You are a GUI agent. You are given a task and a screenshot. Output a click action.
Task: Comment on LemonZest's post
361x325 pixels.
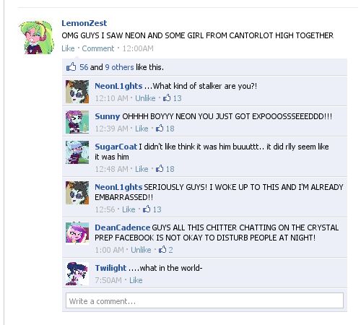[98, 48]
